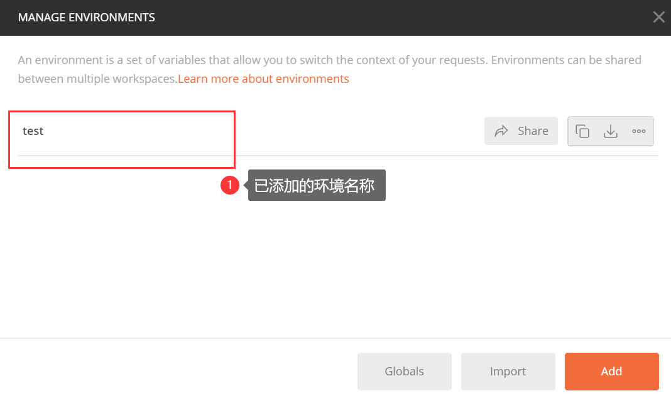Image resolution: width=671 pixels, height=408 pixels.
Task: Import an environment file
Action: (508, 371)
